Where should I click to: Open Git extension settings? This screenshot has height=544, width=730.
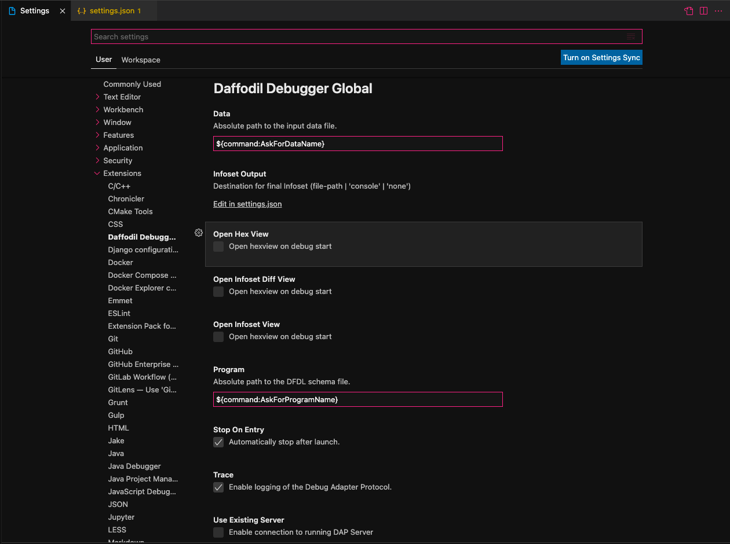click(x=113, y=339)
